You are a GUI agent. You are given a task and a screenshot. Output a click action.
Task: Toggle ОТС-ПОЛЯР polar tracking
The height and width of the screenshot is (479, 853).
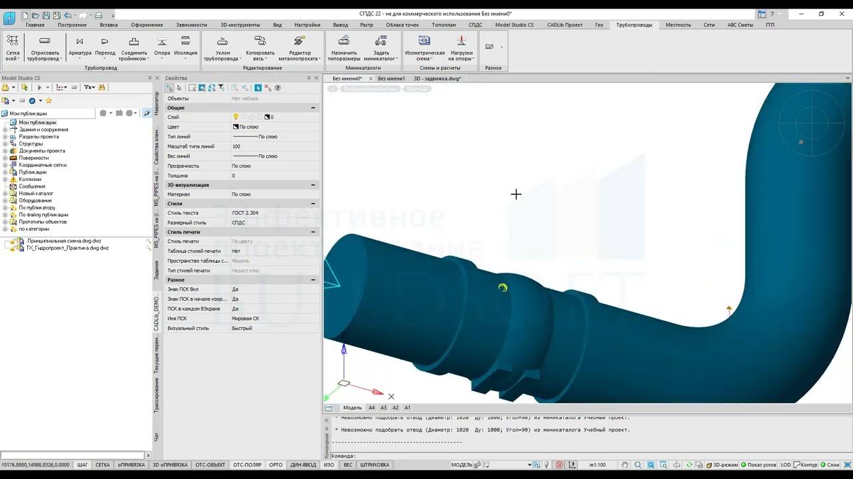click(247, 465)
